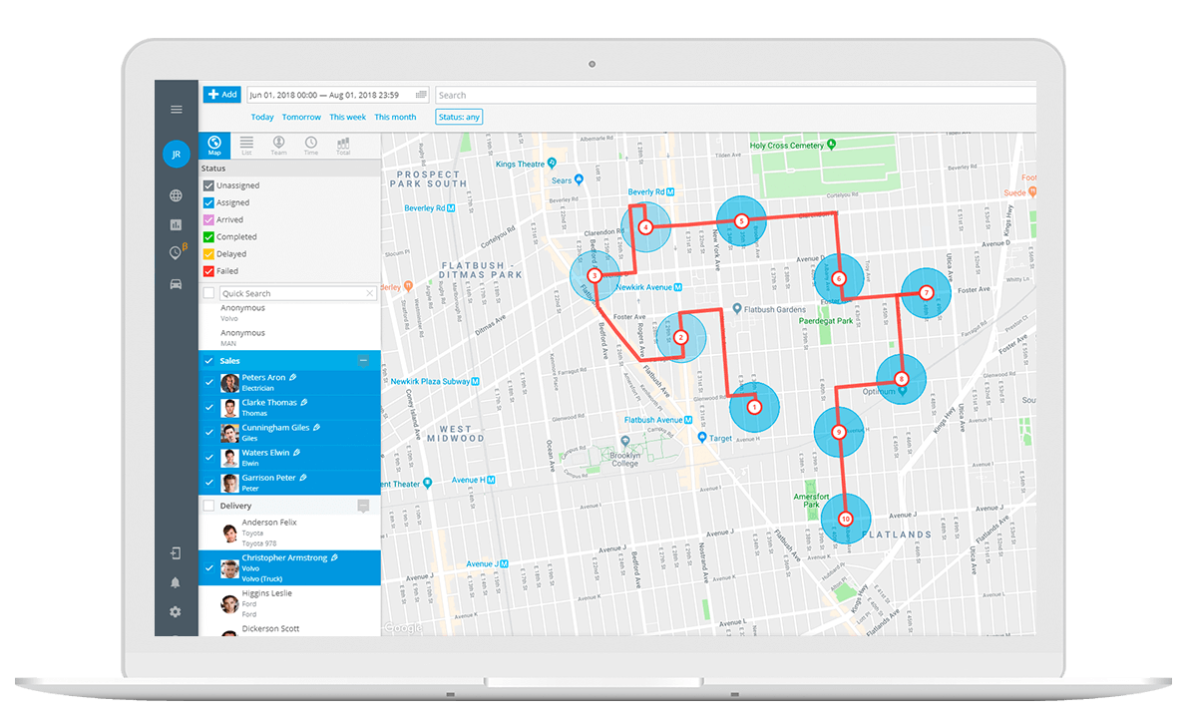Open the notification bell icon

(176, 582)
